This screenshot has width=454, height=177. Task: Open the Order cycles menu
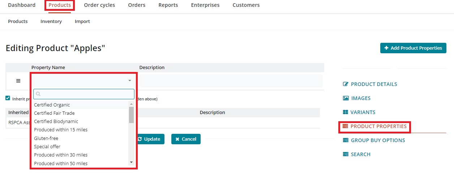(x=99, y=5)
